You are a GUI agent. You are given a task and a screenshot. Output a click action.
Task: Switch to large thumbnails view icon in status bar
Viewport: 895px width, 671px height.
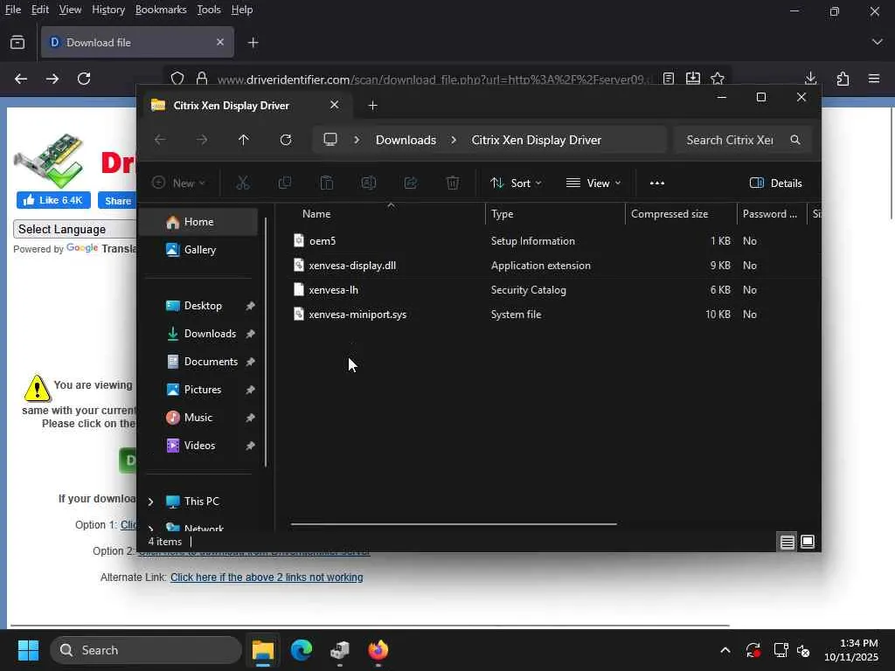coord(807,542)
